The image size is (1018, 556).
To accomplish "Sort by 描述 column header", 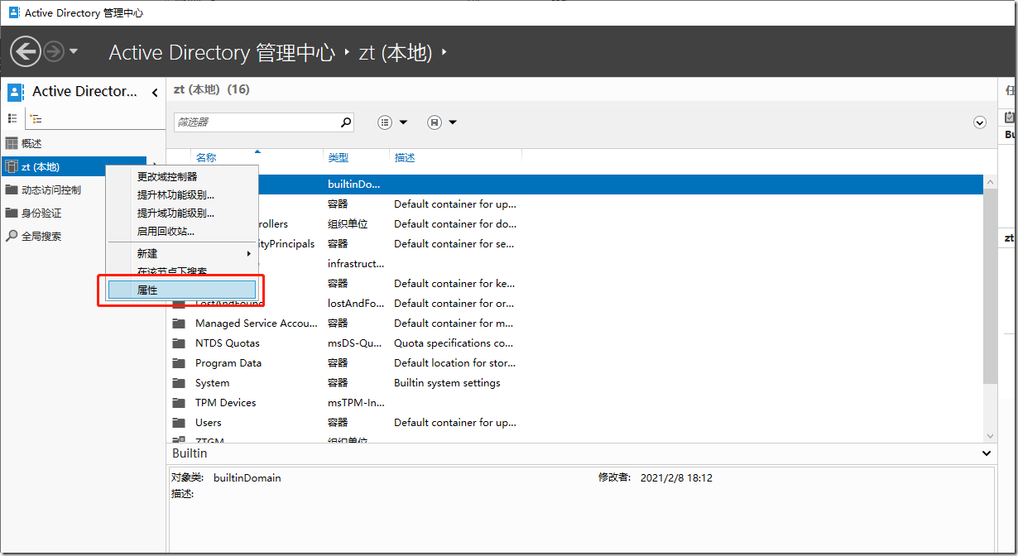I will pos(405,158).
